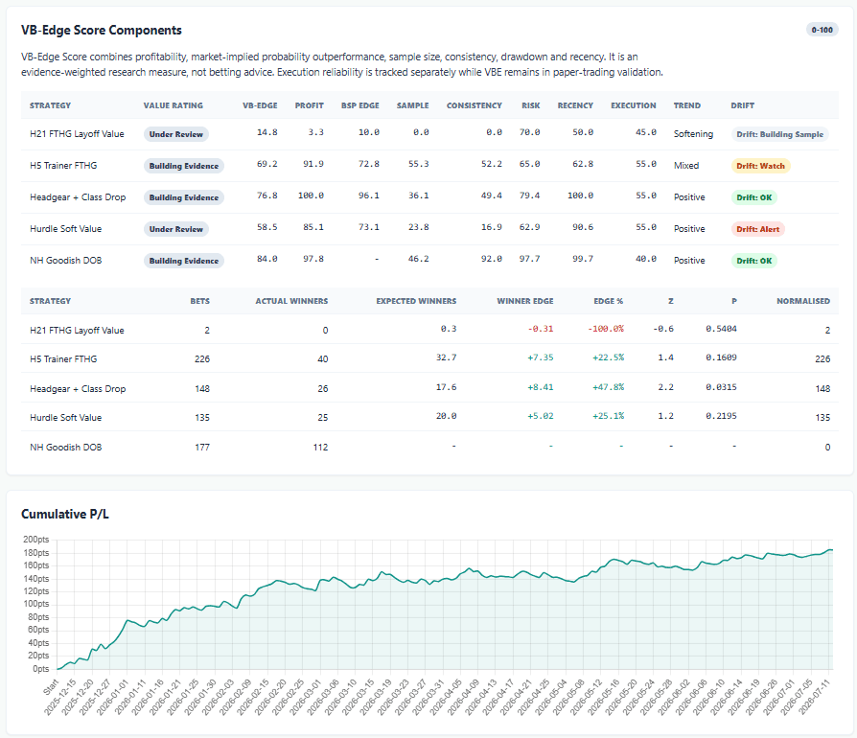Select Hurdle Soft Value in score components table
Viewport: 857px width, 738px height.
(65, 229)
